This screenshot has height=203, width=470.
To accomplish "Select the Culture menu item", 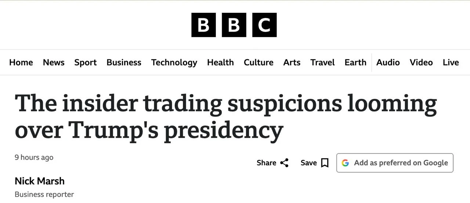I will tap(258, 62).
